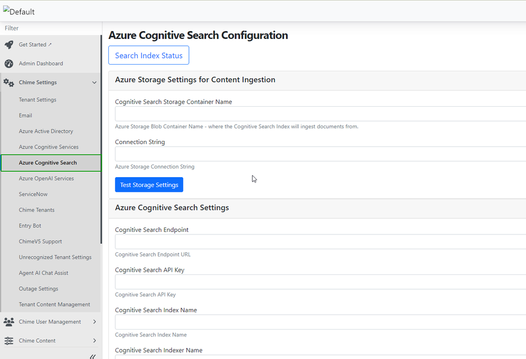
Task: Select the Get Started rocket icon
Action: [x=8, y=44]
